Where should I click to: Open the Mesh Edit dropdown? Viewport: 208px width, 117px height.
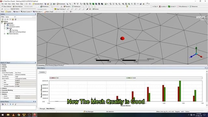coord(38,12)
